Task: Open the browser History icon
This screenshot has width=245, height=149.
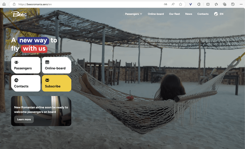Action: pyautogui.click(x=233, y=4)
